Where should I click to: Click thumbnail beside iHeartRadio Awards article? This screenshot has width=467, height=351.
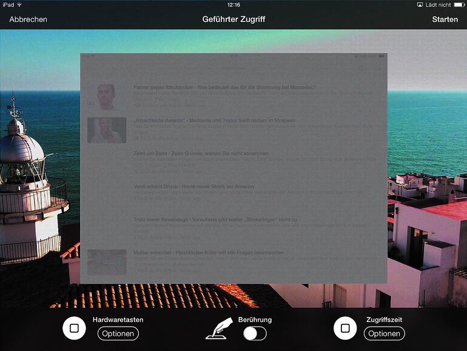point(107,131)
